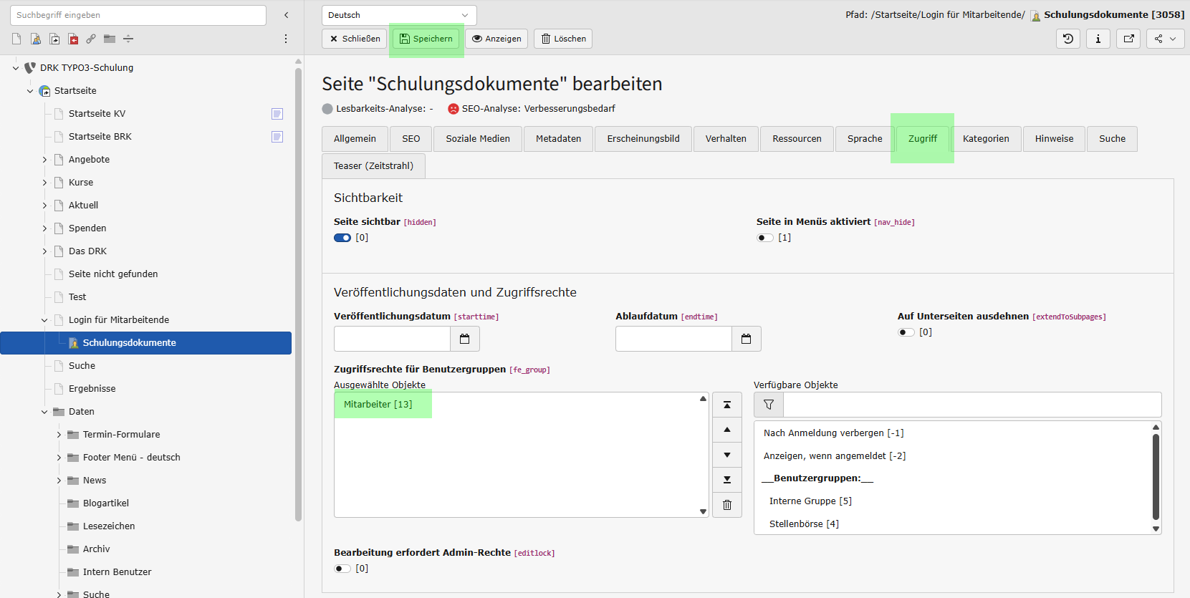Collapse the Daten tree node
The image size is (1190, 598).
coord(44,412)
